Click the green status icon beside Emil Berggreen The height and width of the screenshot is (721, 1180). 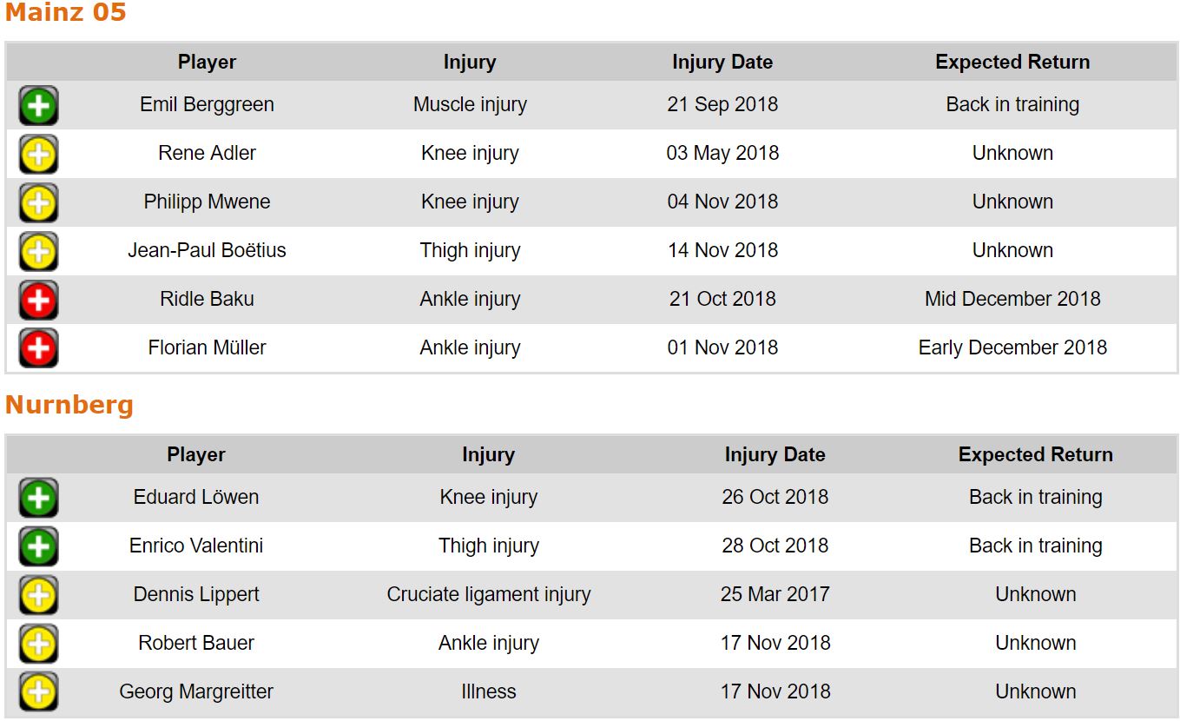38,106
